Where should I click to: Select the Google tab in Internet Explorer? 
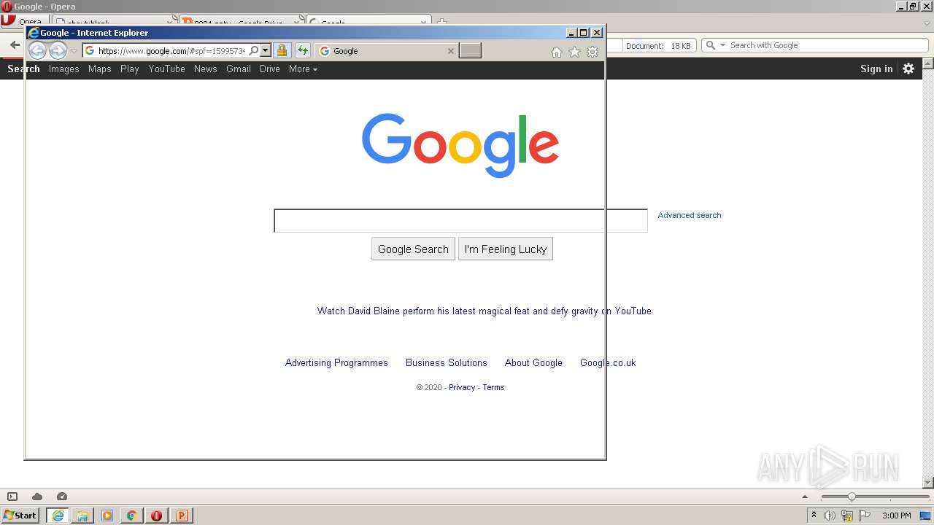point(387,51)
